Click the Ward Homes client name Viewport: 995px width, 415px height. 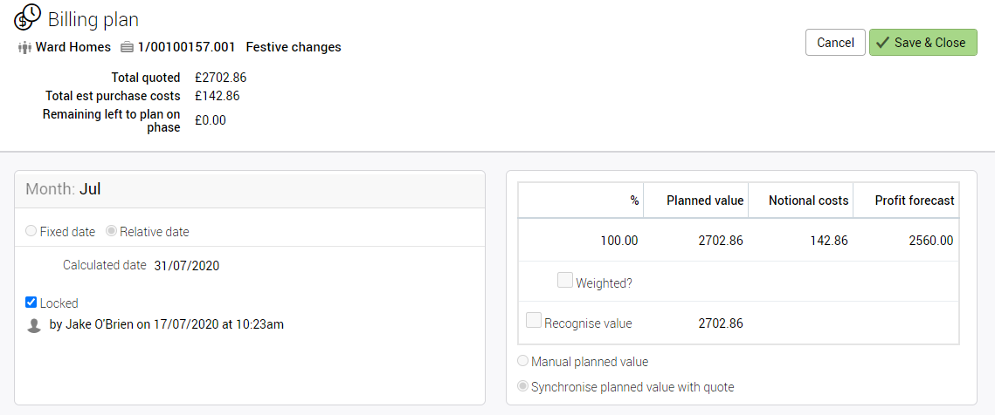coord(73,47)
